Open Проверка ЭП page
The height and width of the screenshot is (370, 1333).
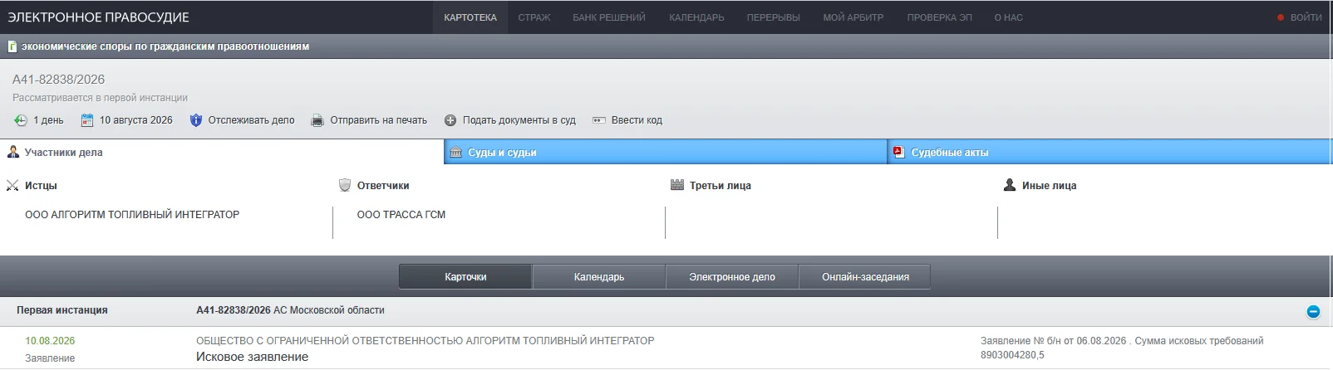click(x=939, y=17)
